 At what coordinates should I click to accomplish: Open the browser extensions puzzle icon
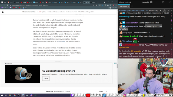pos(108,5)
